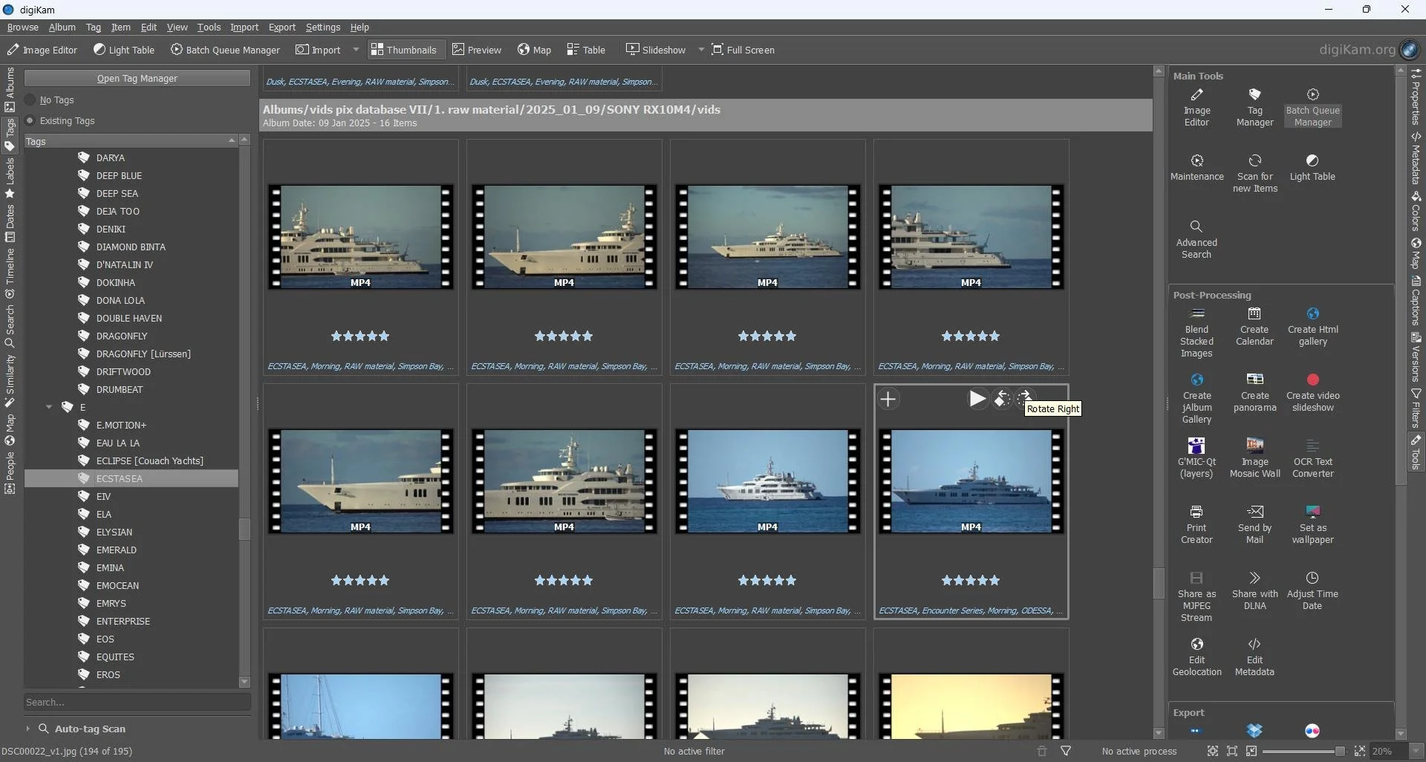Open the Export menu
The image size is (1426, 762).
coord(281,27)
